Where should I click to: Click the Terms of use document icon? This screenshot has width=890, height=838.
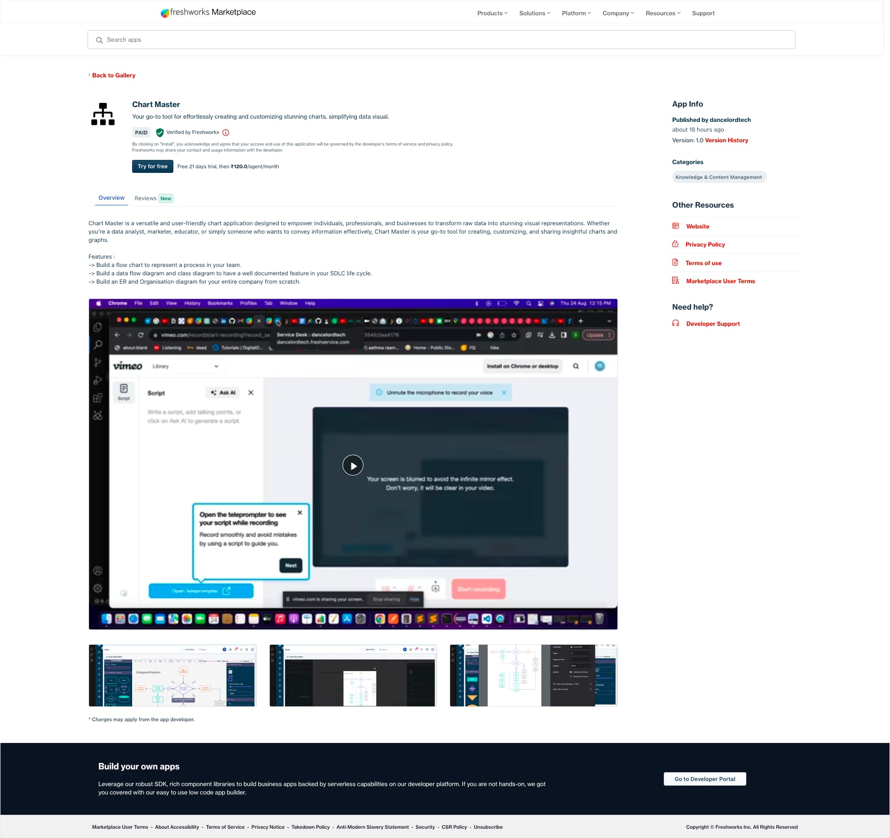tap(675, 263)
